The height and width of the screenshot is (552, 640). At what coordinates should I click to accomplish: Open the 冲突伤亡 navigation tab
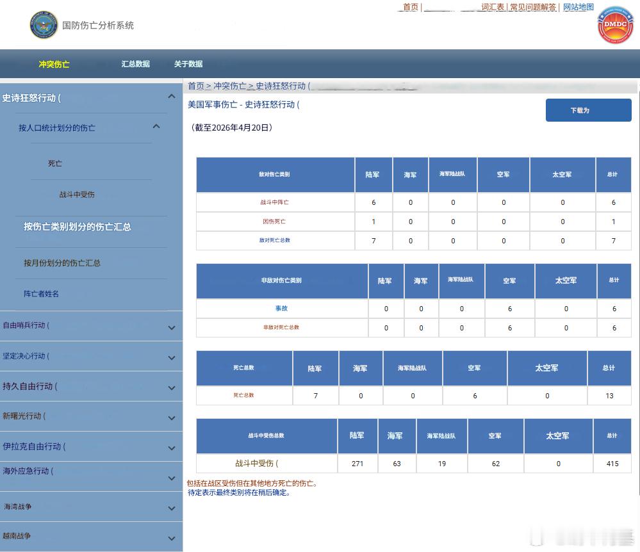tap(54, 64)
